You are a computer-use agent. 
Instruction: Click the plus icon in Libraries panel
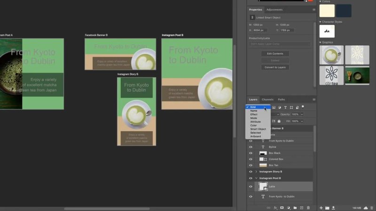pos(321,208)
